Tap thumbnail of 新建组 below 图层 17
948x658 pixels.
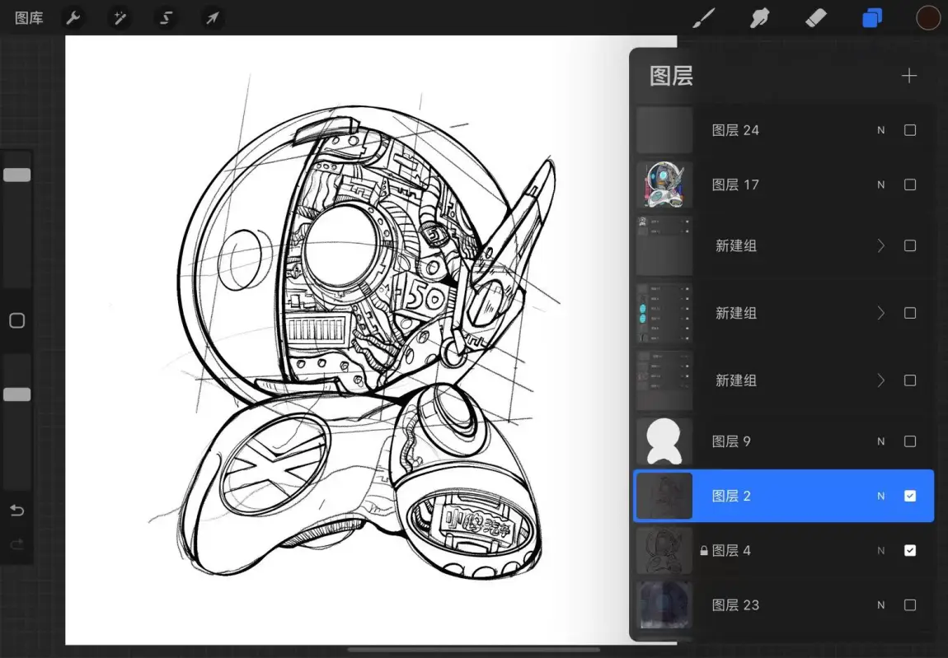(664, 246)
